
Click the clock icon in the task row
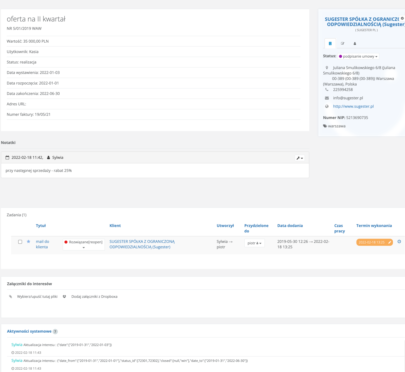399,242
